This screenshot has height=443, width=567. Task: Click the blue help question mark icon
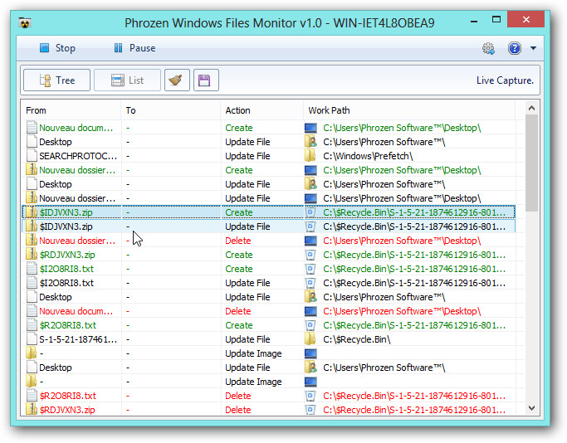click(x=514, y=48)
